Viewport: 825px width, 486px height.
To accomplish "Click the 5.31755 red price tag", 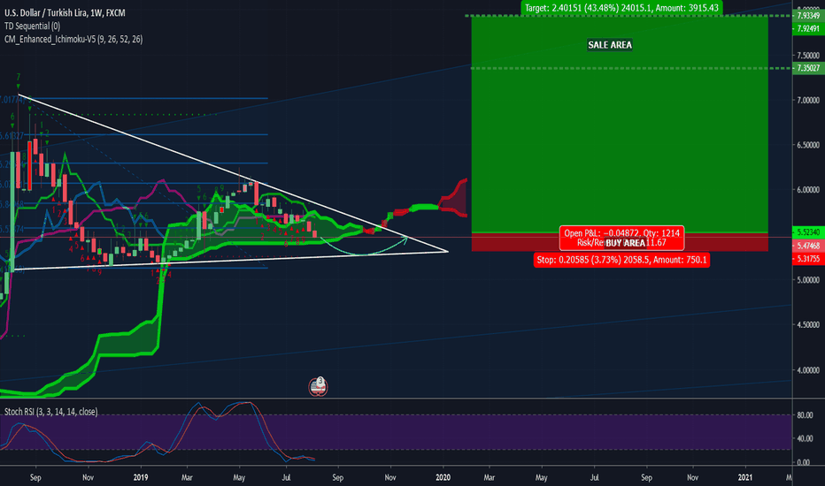I will (x=808, y=259).
